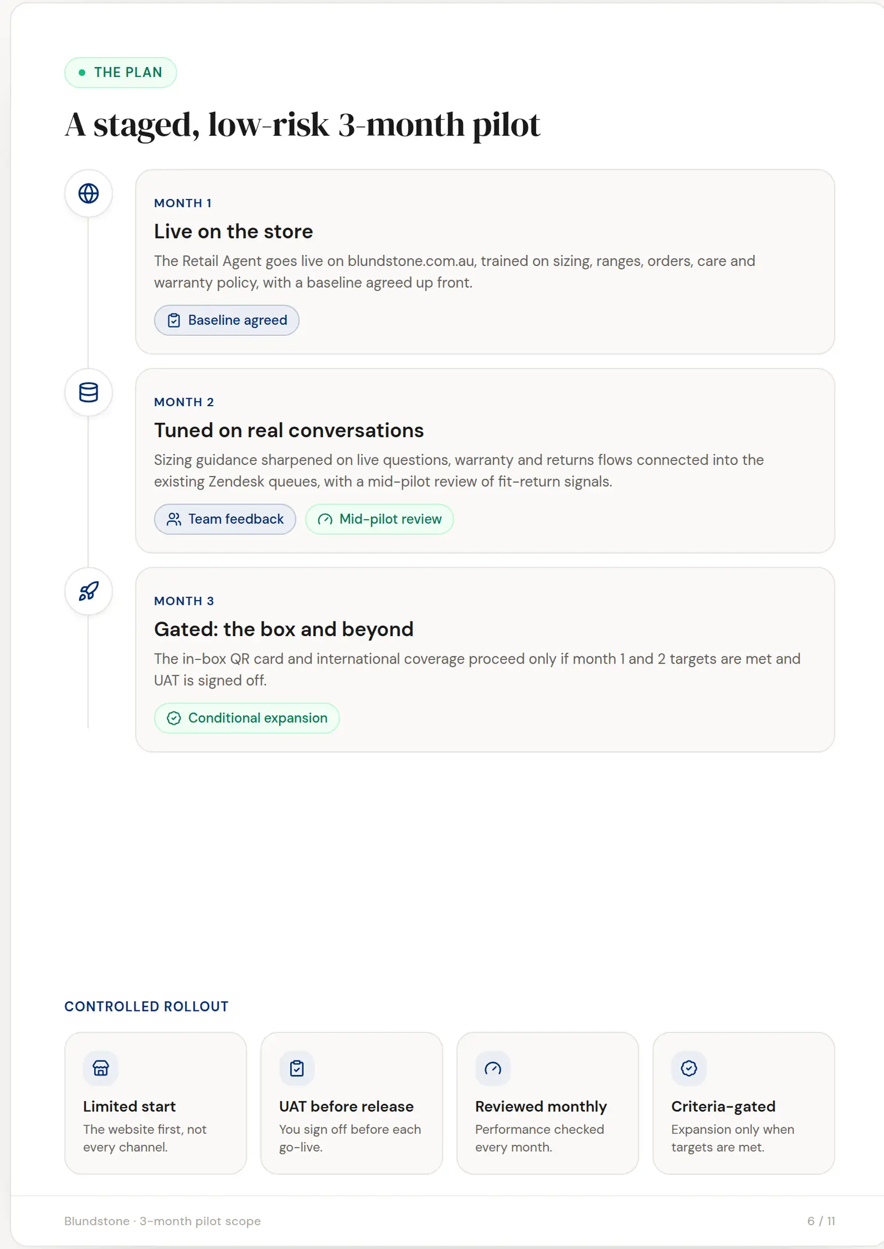Image resolution: width=884 pixels, height=1249 pixels.
Task: Click the clipboard icon in UAT before release card
Action: 297,1068
